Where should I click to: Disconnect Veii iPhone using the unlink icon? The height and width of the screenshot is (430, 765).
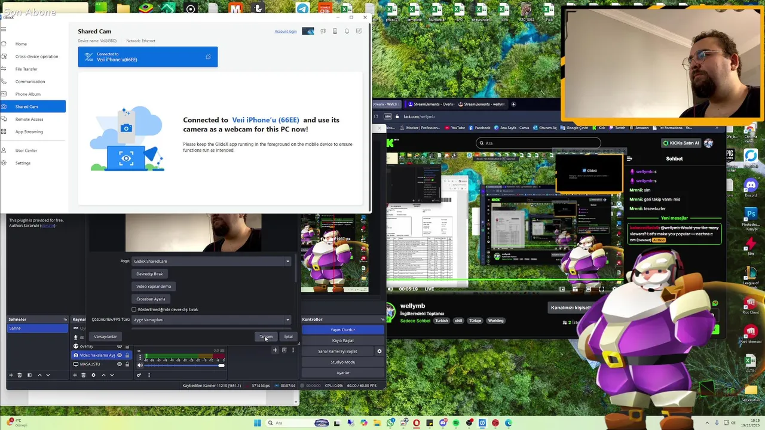(x=208, y=57)
